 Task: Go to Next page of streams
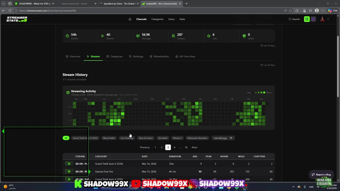tap(194, 147)
